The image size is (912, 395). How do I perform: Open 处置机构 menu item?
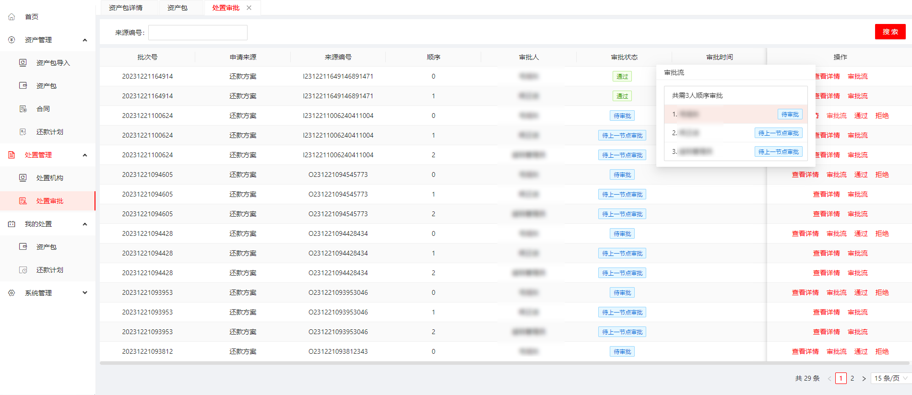click(50, 178)
